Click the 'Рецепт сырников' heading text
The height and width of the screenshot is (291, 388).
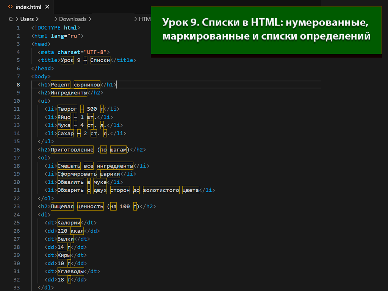[75, 84]
